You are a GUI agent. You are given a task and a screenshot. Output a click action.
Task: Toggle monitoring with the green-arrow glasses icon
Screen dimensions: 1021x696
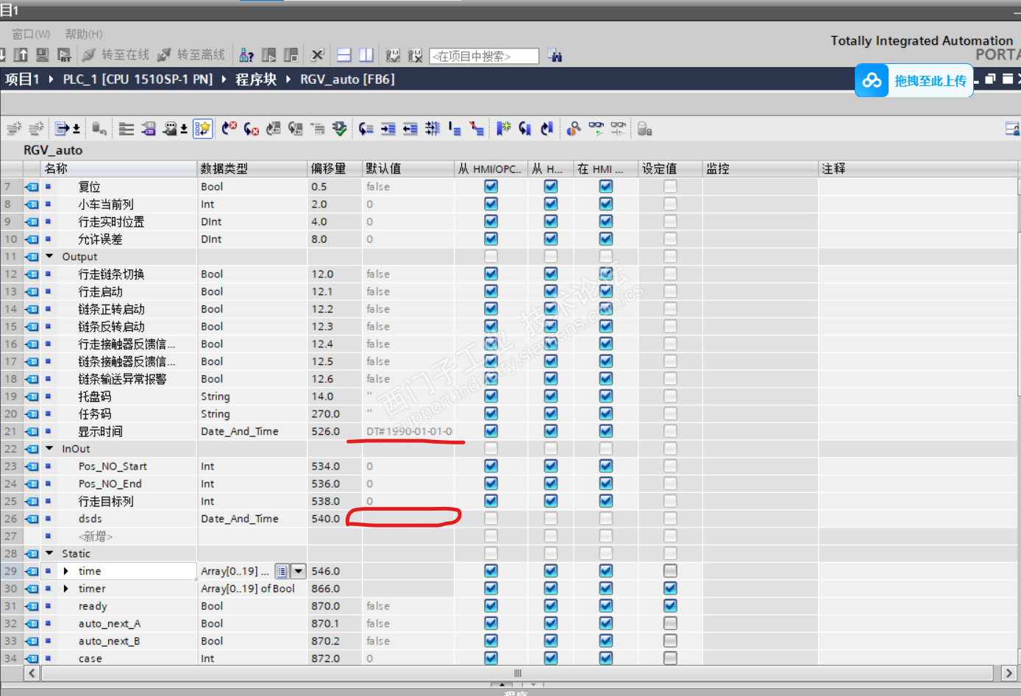click(597, 129)
